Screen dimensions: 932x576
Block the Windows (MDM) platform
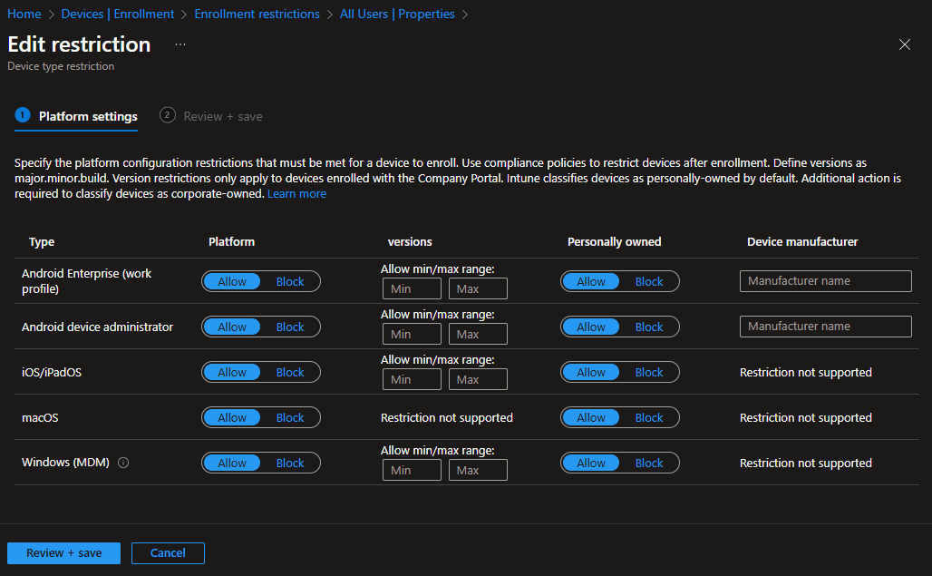coord(290,464)
